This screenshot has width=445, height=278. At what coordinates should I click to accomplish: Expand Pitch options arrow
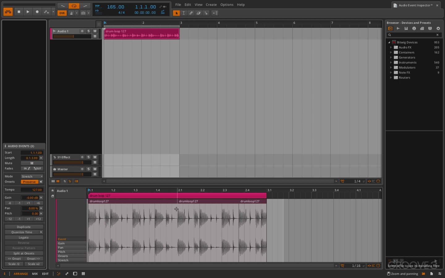[41, 214]
